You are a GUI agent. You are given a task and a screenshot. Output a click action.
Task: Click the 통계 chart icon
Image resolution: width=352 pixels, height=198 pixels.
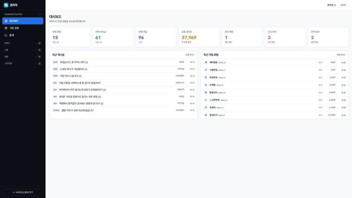(x=6, y=35)
